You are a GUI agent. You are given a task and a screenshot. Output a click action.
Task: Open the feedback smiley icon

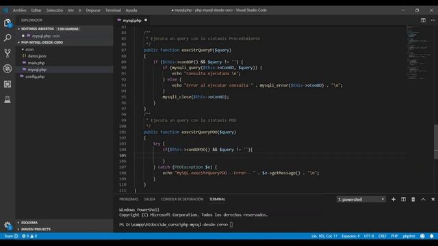coord(422,236)
